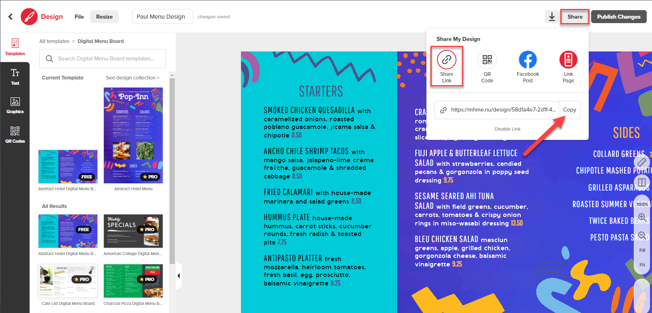
Task: Open the Resize dropdown
Action: (x=104, y=17)
